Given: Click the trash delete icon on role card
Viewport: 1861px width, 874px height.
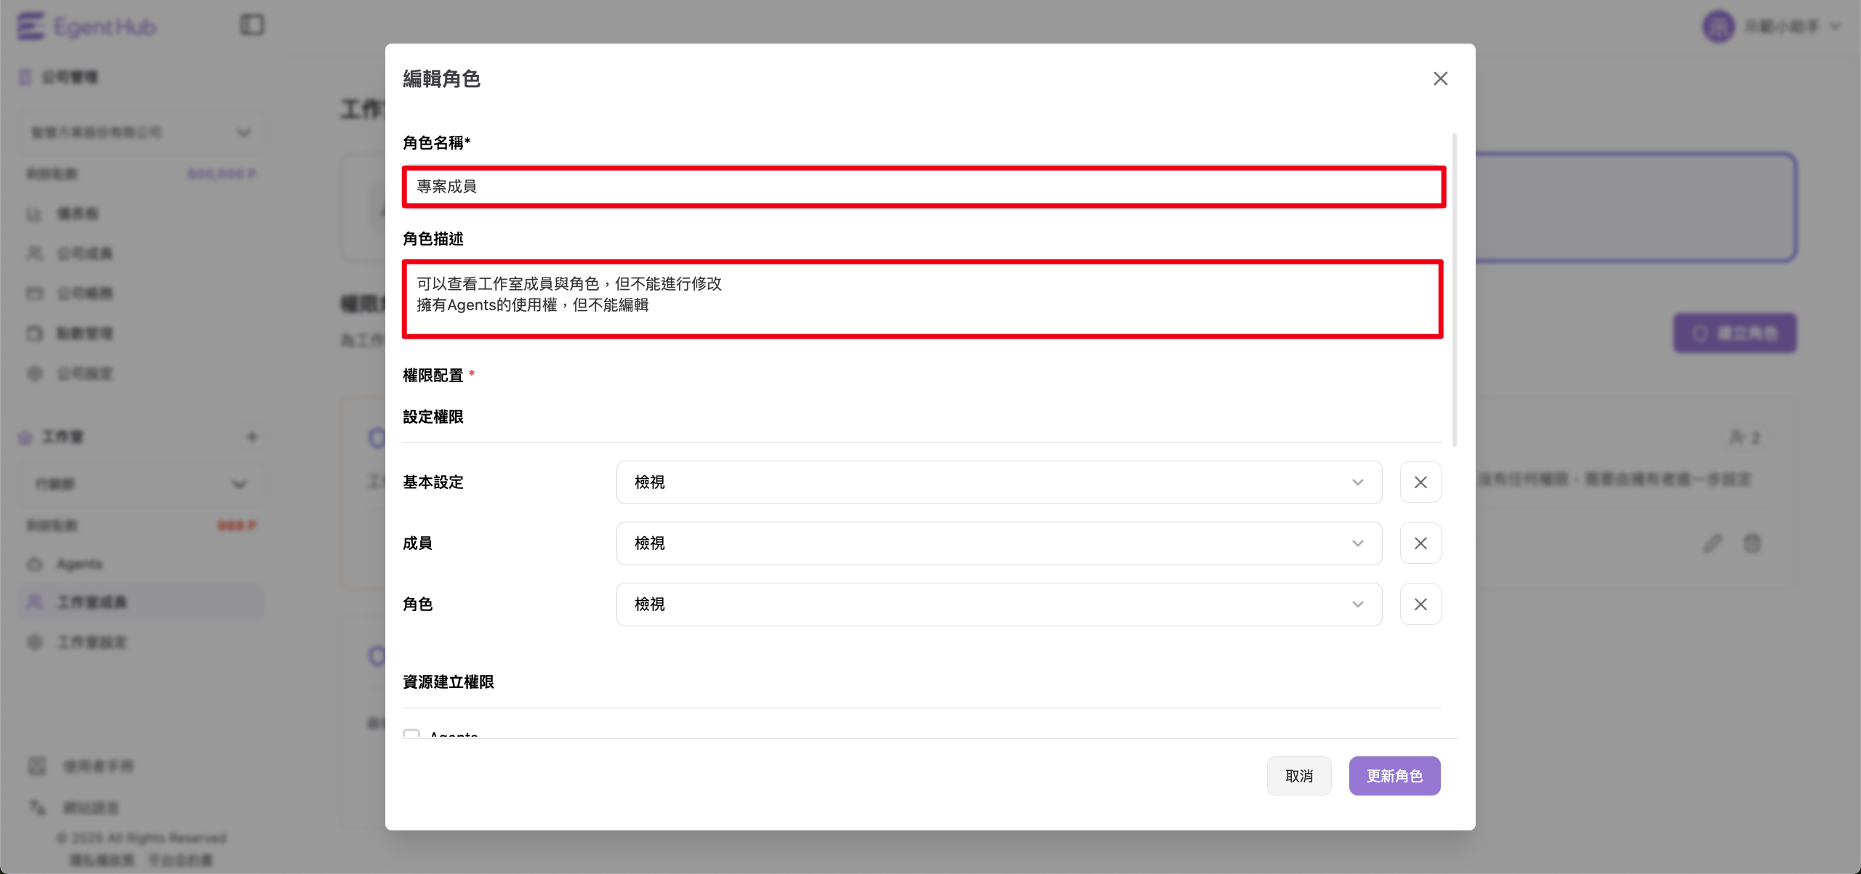Looking at the screenshot, I should (1752, 543).
